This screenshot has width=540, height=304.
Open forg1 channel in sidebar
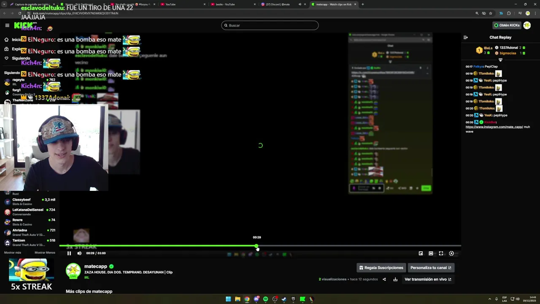30,92
